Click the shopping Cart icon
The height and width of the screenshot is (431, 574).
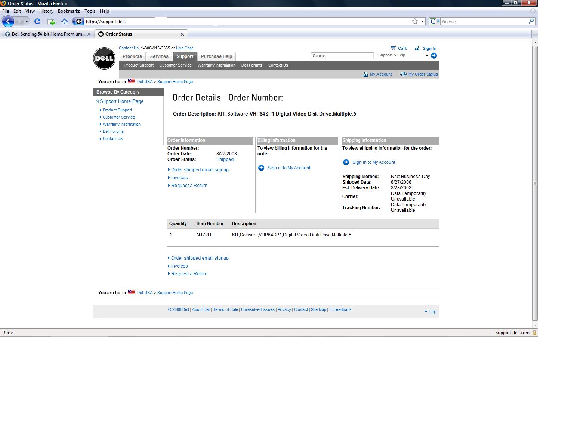[393, 48]
